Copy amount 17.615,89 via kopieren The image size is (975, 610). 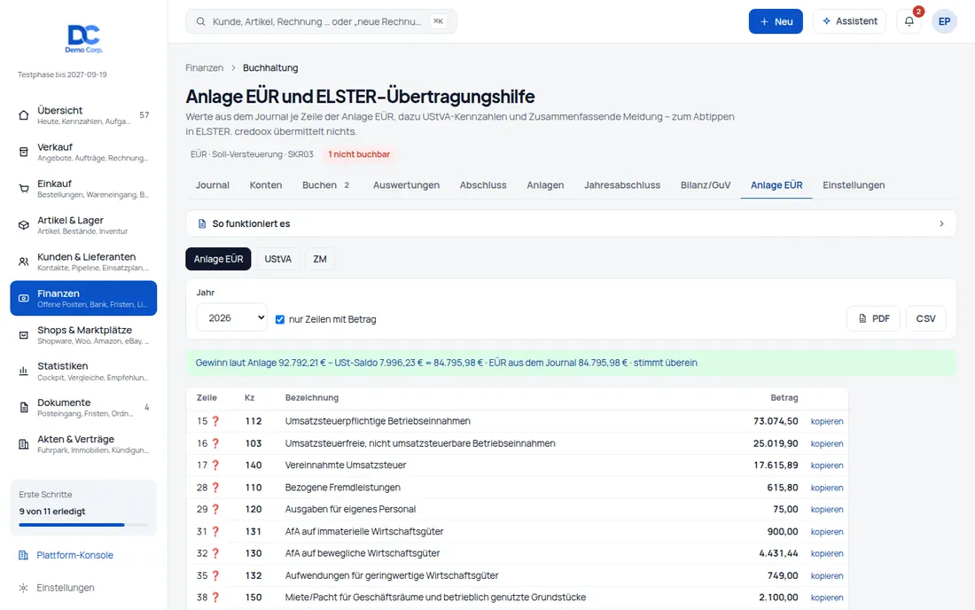826,465
